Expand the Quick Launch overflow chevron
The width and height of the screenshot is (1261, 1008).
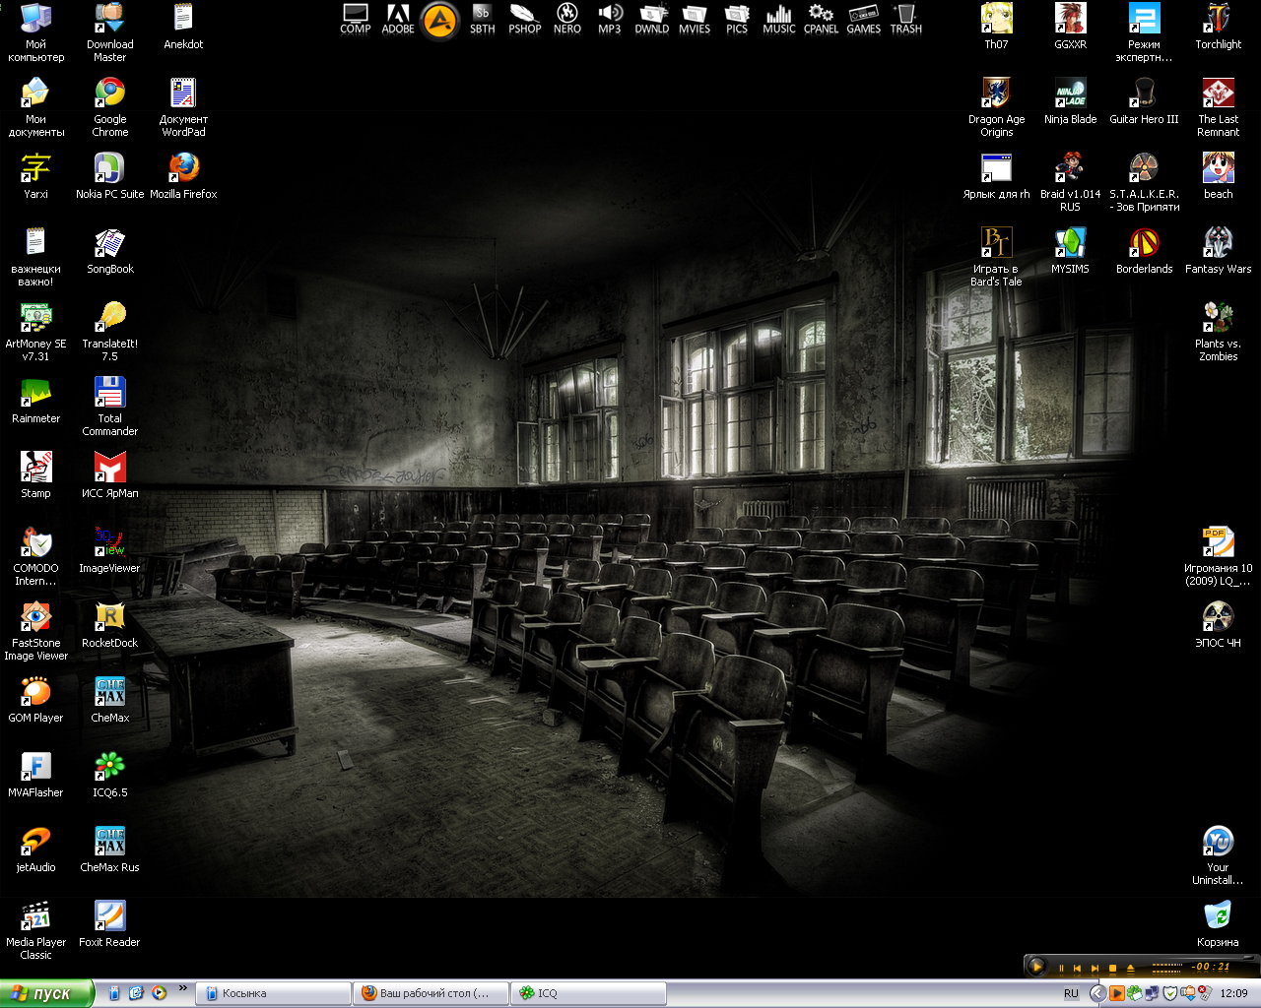coord(182,989)
